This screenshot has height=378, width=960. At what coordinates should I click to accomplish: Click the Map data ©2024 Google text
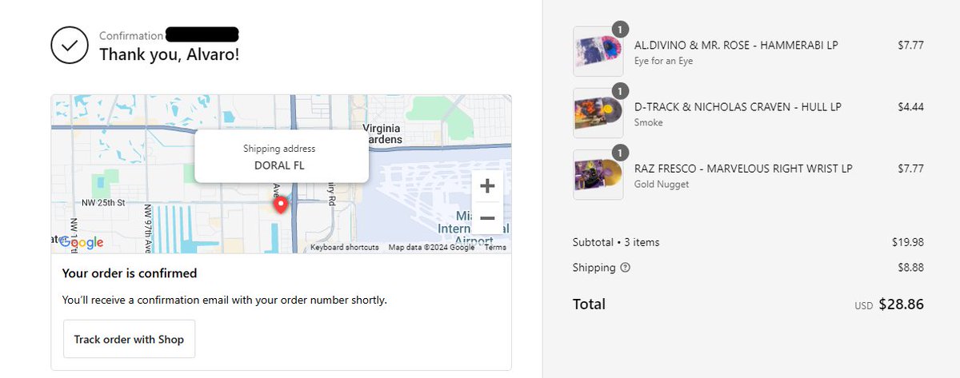(x=431, y=248)
